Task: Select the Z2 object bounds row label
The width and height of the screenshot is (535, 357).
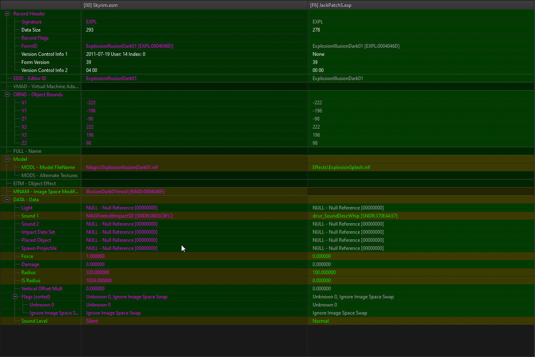Action: click(24, 143)
